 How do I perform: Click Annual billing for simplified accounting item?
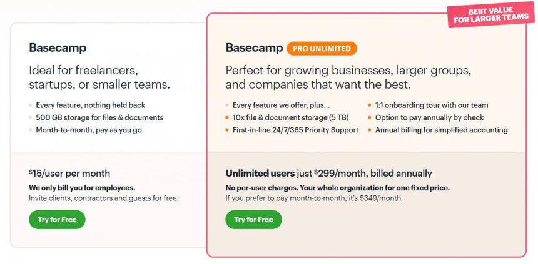(441, 130)
